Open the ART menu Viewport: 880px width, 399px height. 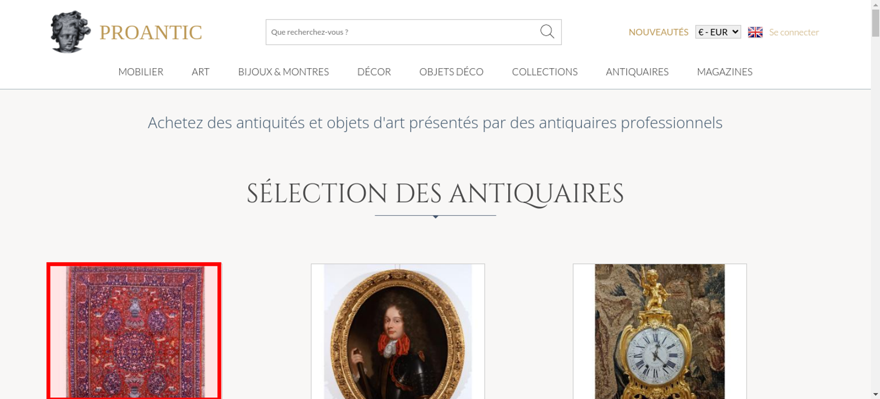(x=201, y=72)
